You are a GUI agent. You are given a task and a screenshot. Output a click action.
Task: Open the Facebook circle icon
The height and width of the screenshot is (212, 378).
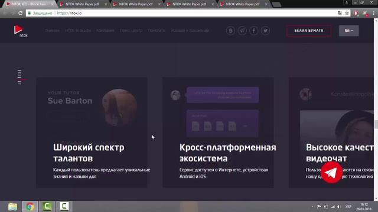pyautogui.click(x=253, y=31)
